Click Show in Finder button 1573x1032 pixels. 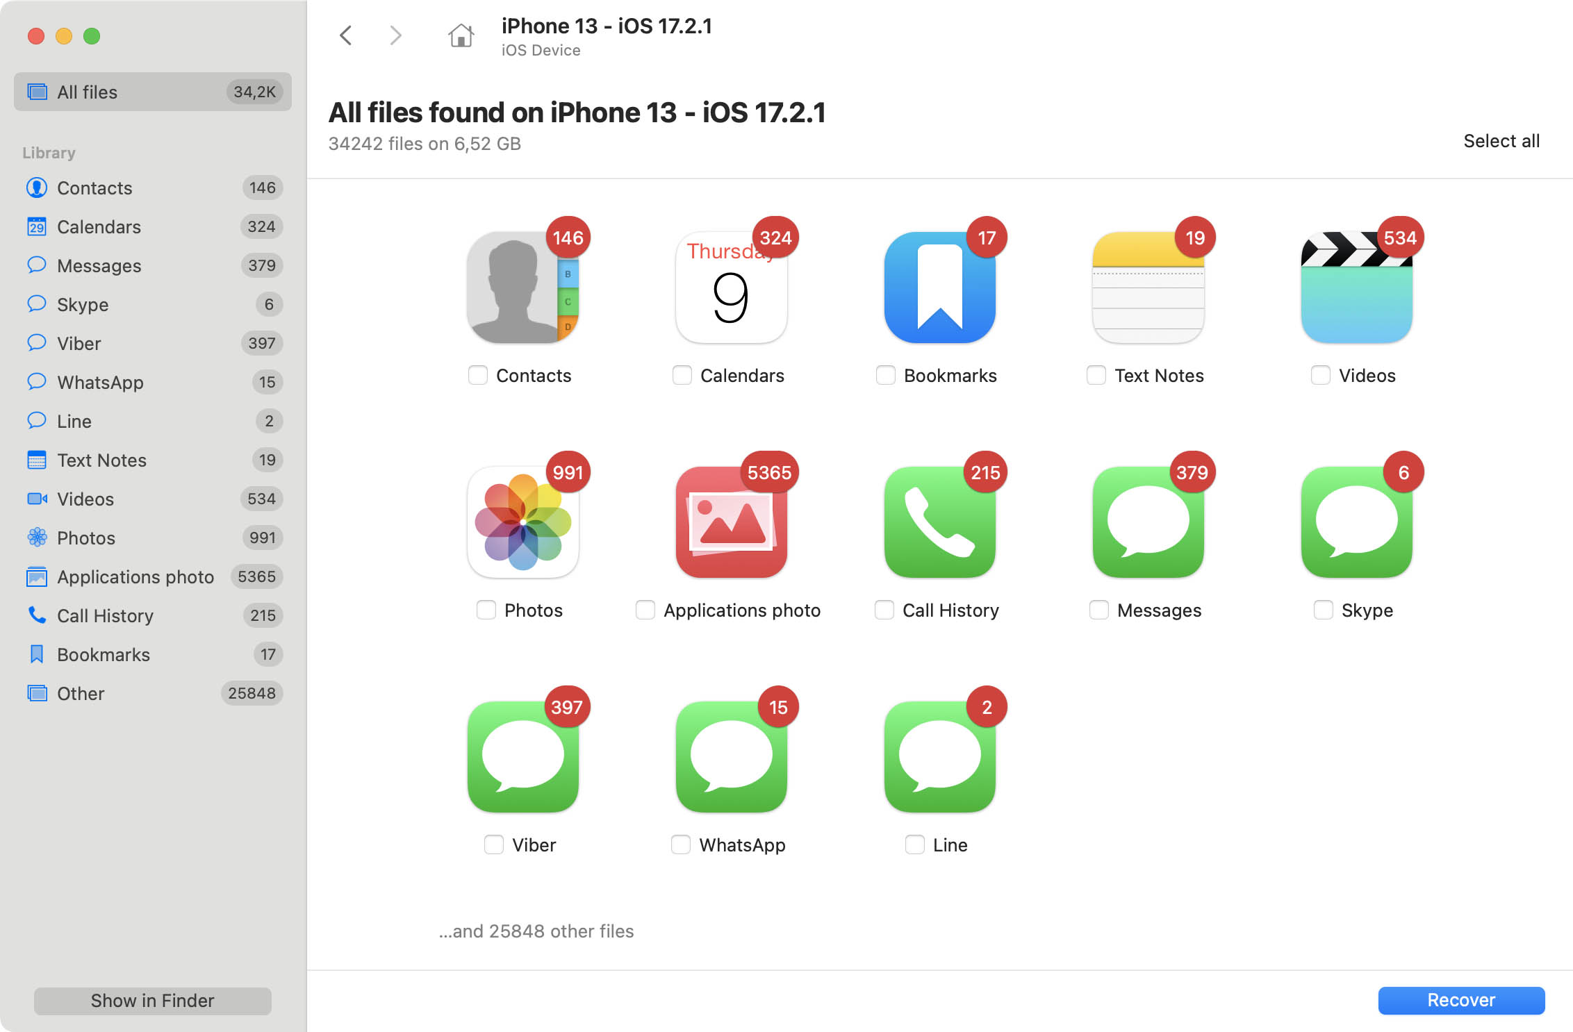click(154, 999)
